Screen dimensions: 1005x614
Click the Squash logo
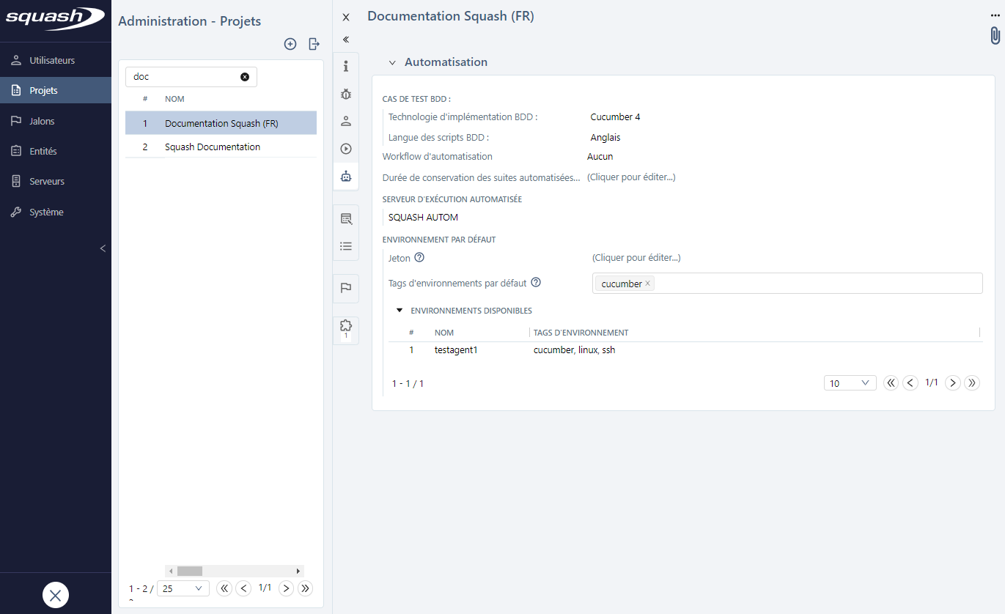[55, 18]
